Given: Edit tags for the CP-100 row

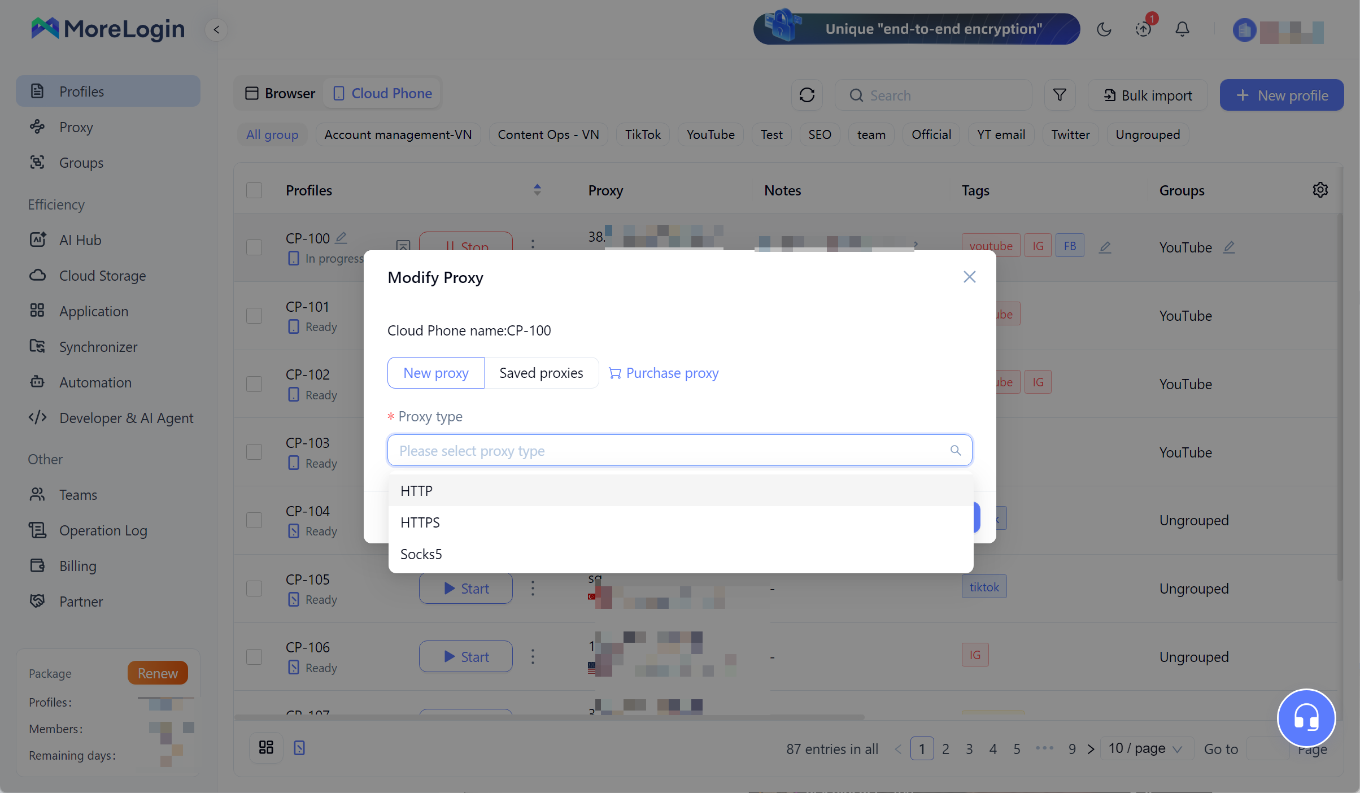Looking at the screenshot, I should coord(1105,247).
